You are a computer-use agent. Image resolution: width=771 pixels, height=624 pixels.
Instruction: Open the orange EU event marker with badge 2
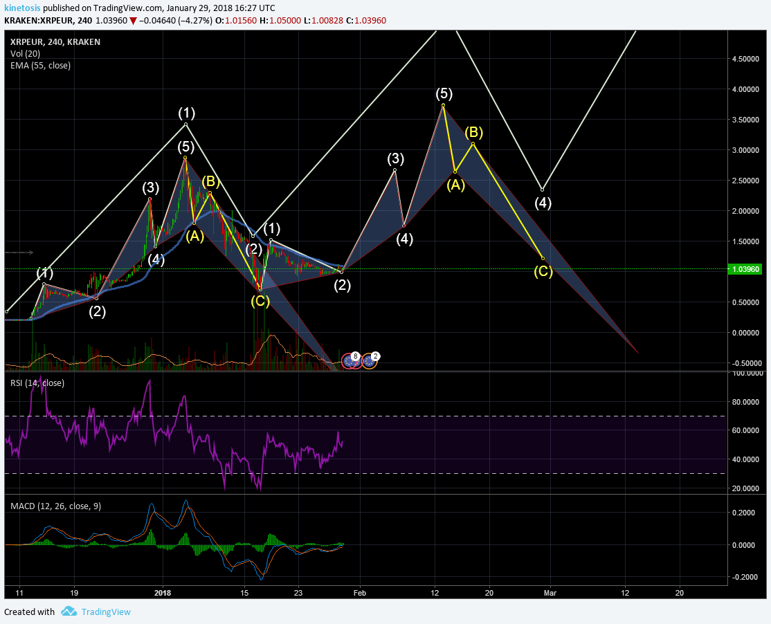[x=370, y=361]
